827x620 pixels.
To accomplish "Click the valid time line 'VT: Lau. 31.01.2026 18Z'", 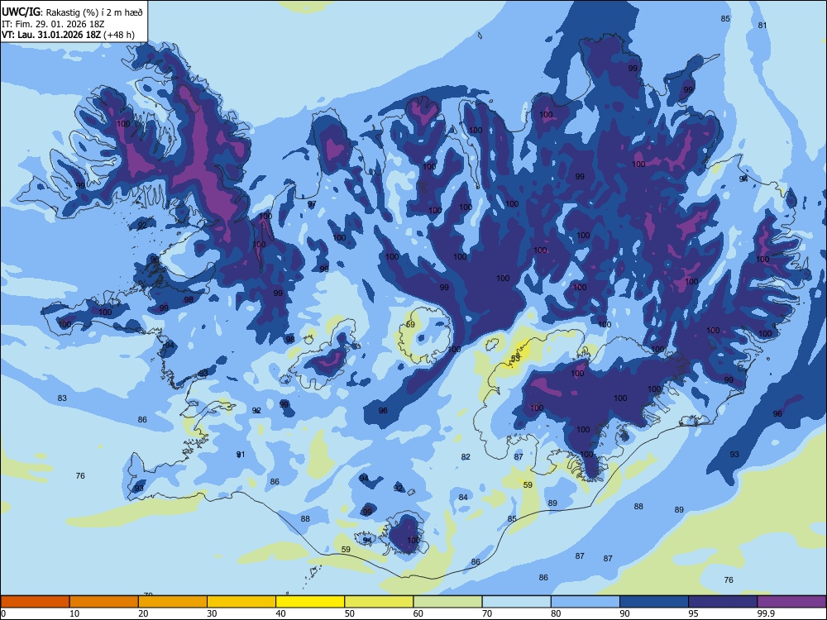I will pyautogui.click(x=50, y=35).
